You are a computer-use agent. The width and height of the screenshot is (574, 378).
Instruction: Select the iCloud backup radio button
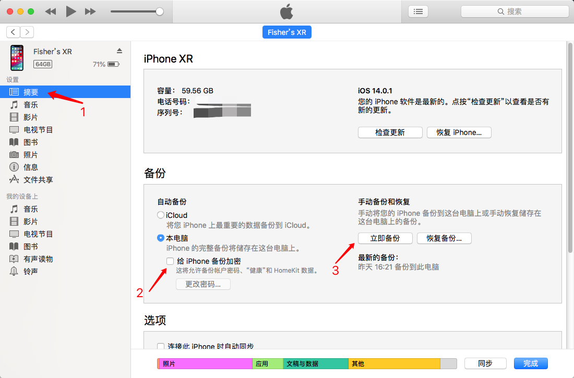(160, 215)
